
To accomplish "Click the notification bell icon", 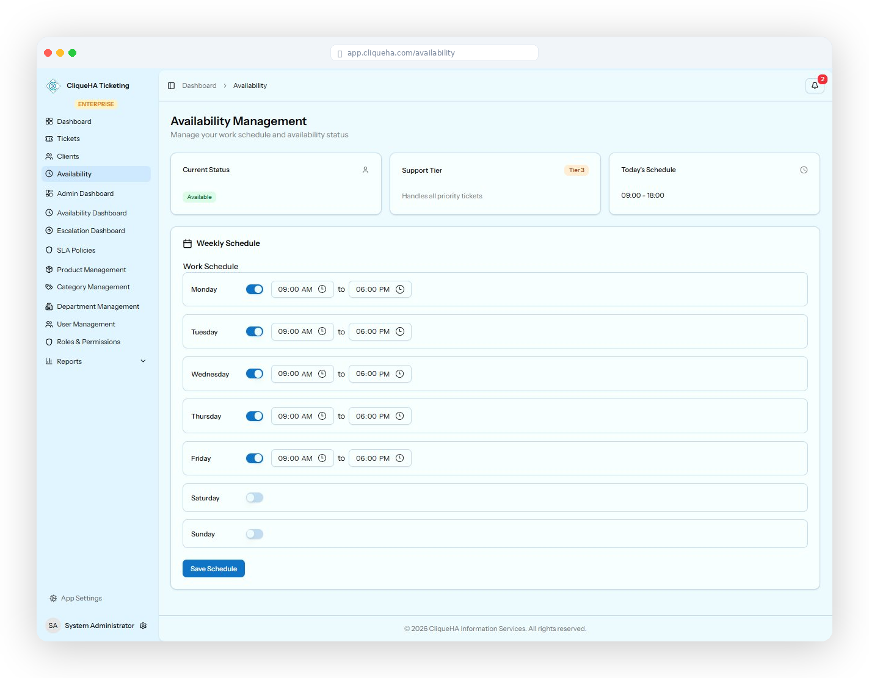I will tap(815, 86).
